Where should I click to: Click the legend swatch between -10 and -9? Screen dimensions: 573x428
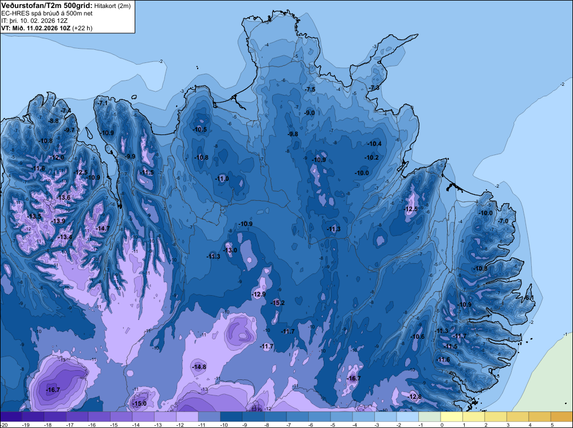pyautogui.click(x=231, y=417)
